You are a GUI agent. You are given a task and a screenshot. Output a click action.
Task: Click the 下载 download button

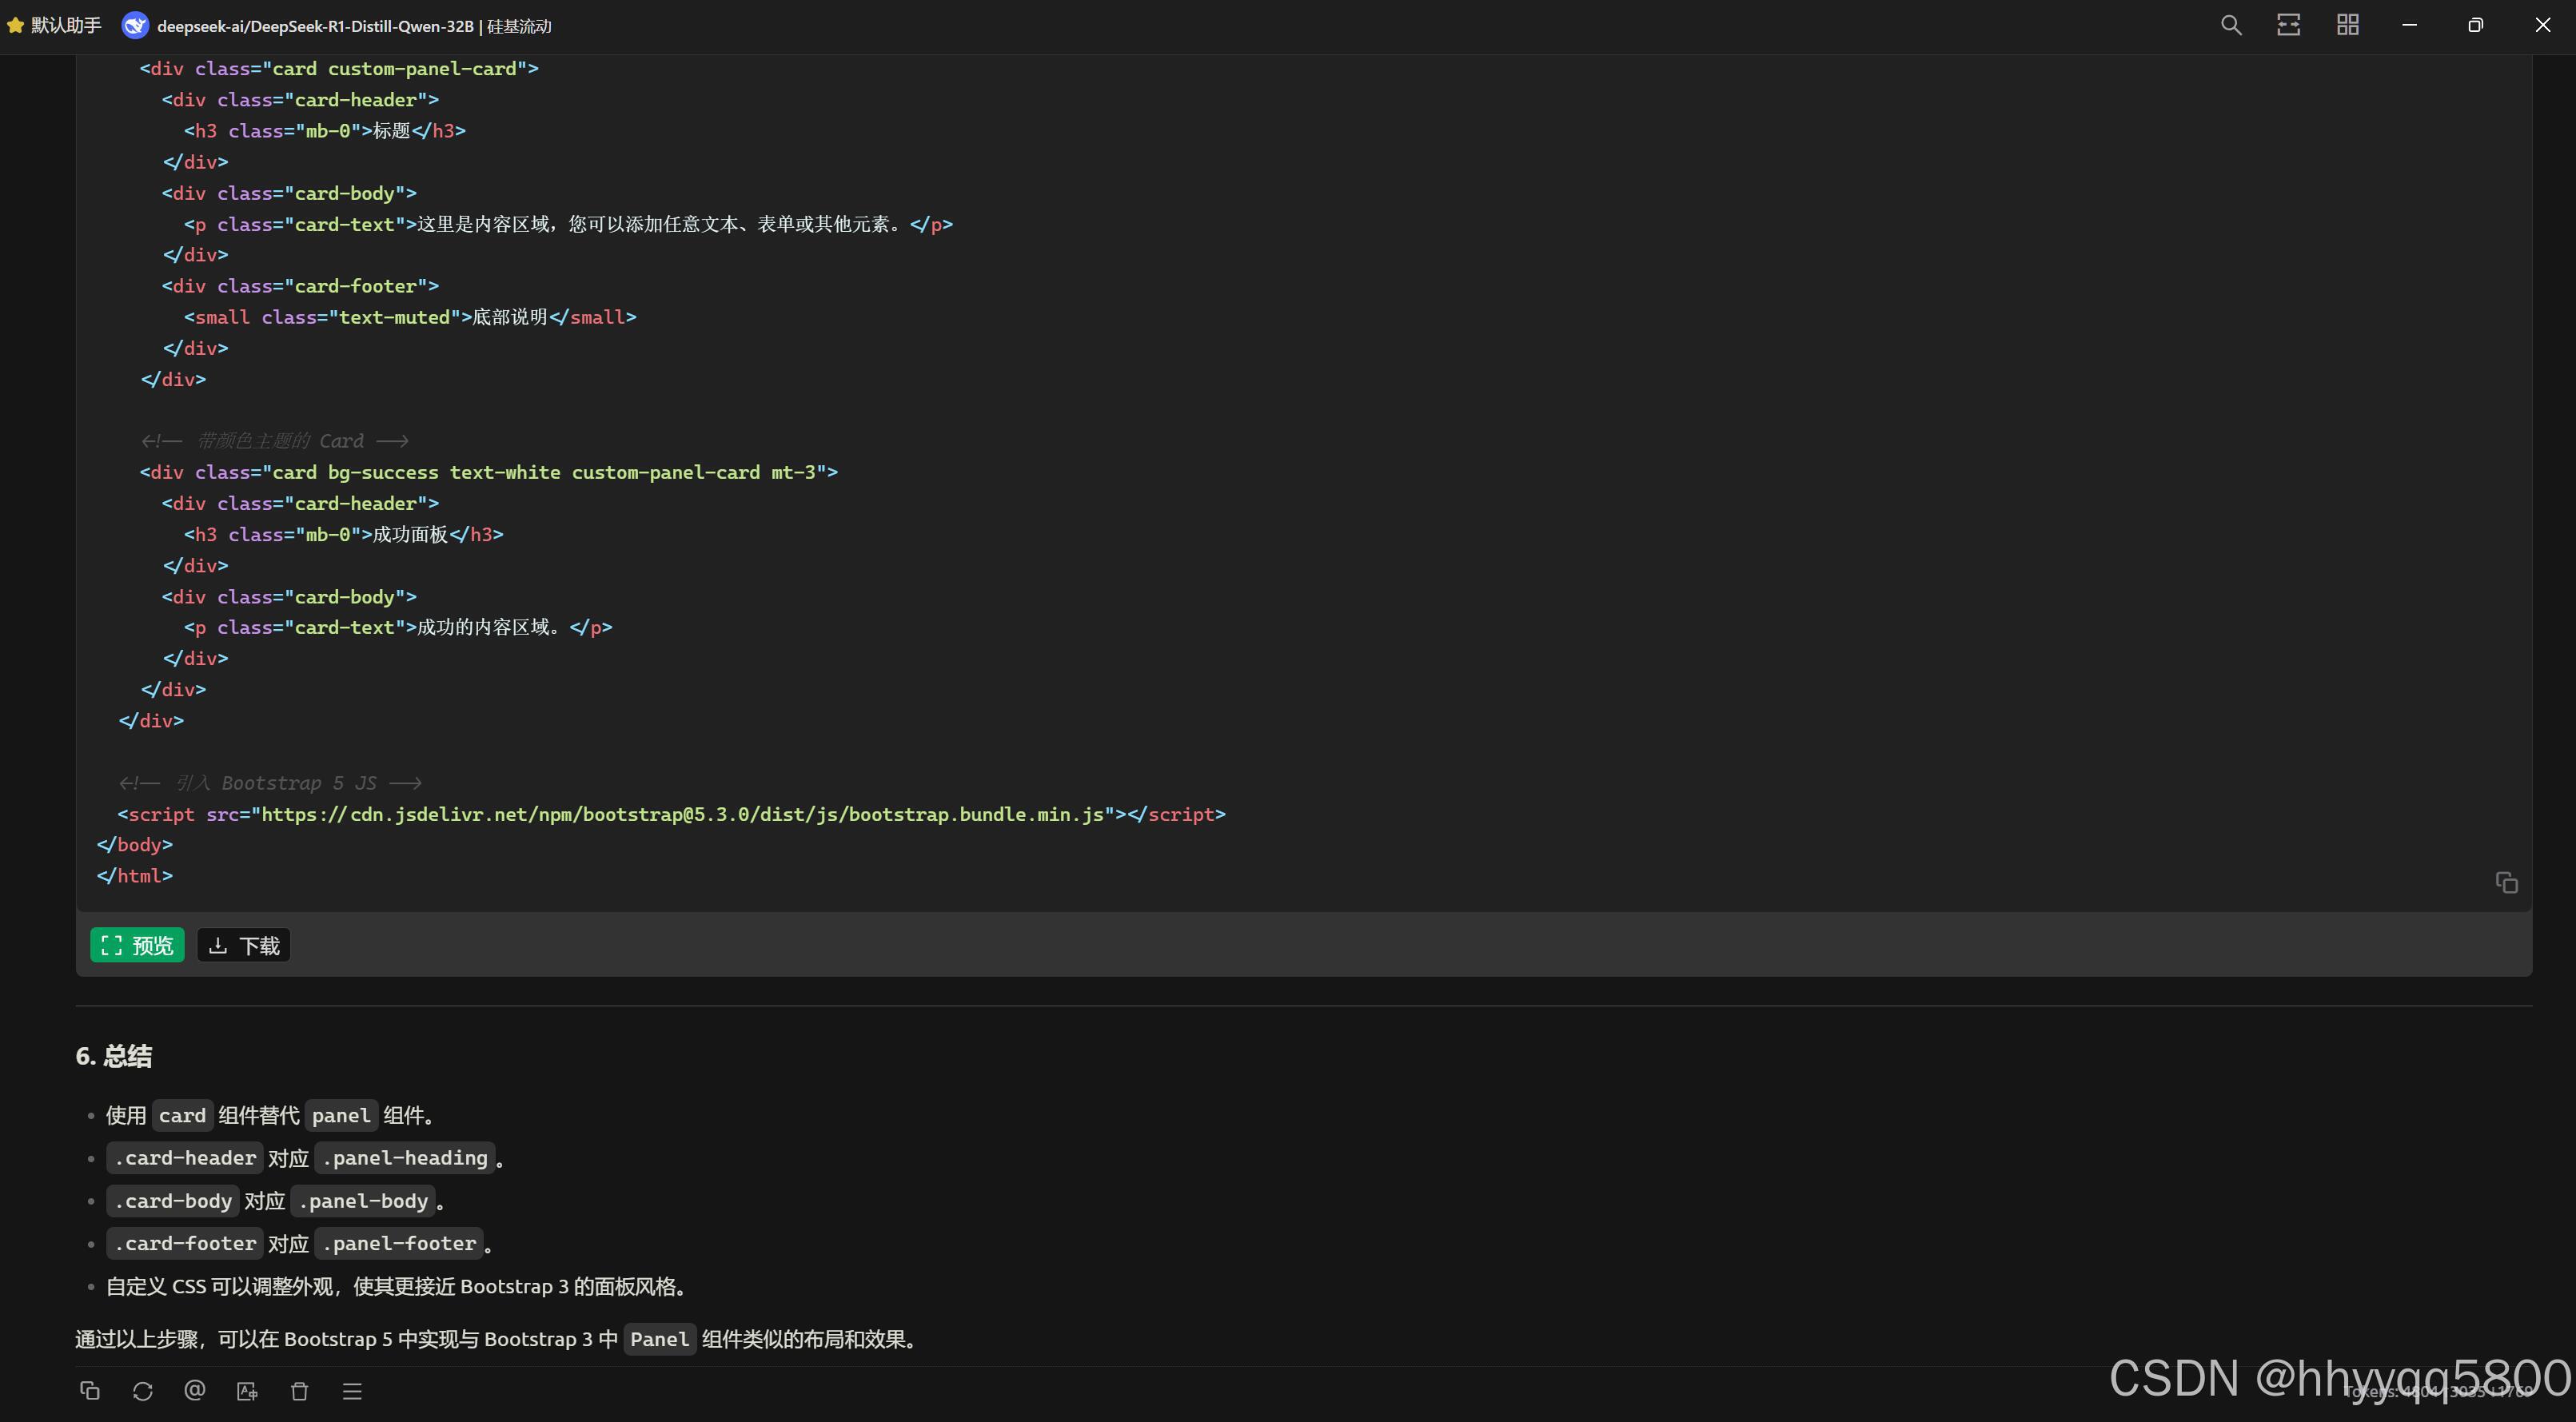(x=244, y=945)
